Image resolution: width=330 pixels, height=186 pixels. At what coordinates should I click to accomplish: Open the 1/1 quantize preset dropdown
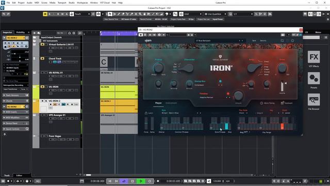[x=243, y=14]
